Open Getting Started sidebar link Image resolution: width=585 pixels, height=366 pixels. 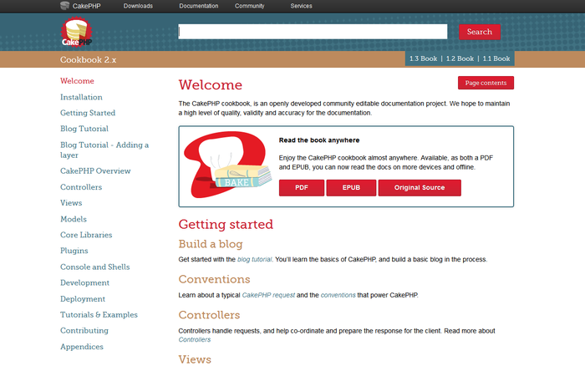pyautogui.click(x=88, y=113)
